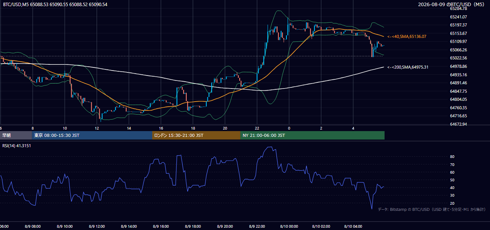Click price axis value 64672.94

[x=459, y=124]
